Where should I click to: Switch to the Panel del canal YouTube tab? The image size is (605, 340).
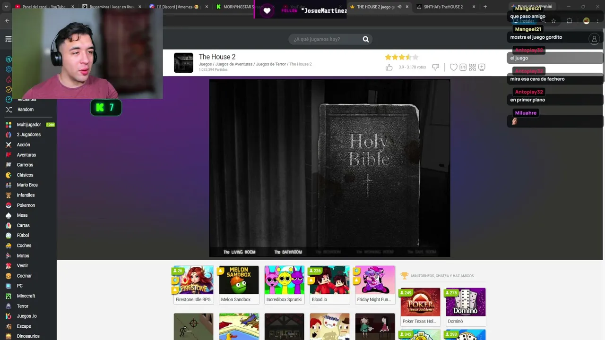point(44,7)
